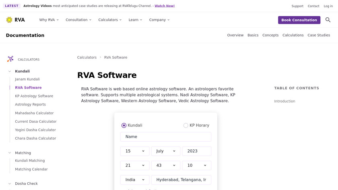This screenshot has height=190, width=338.
Task: Open the search magnifier icon
Action: pos(328,20)
